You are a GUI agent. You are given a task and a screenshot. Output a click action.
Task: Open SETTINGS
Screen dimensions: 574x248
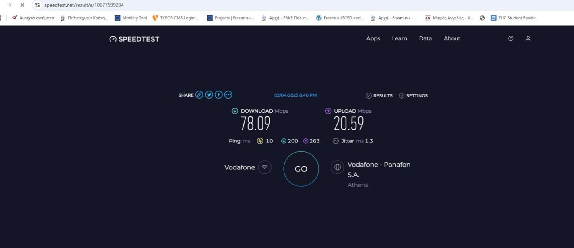point(413,95)
